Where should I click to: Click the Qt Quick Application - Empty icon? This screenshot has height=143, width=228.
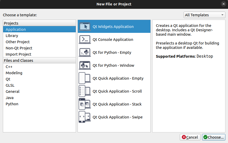85,78
